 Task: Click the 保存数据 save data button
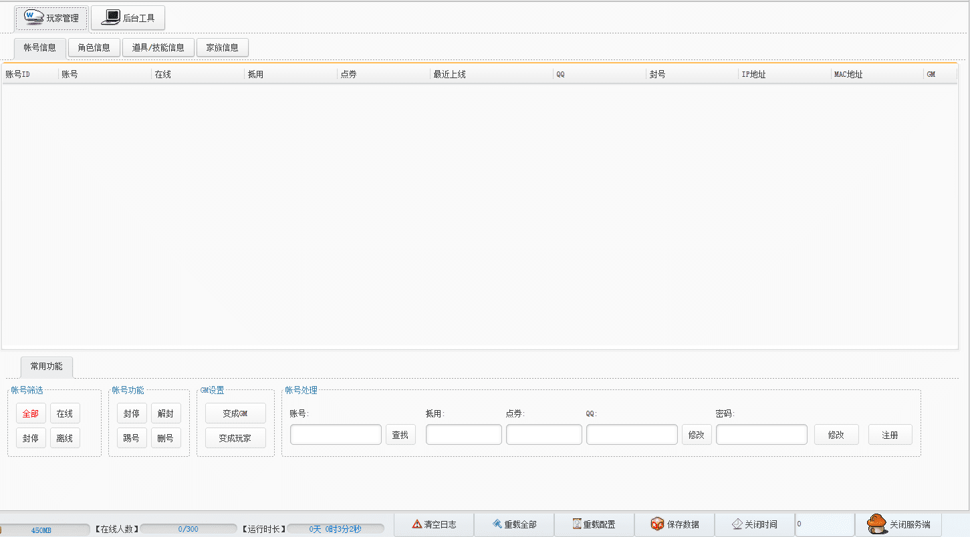675,524
